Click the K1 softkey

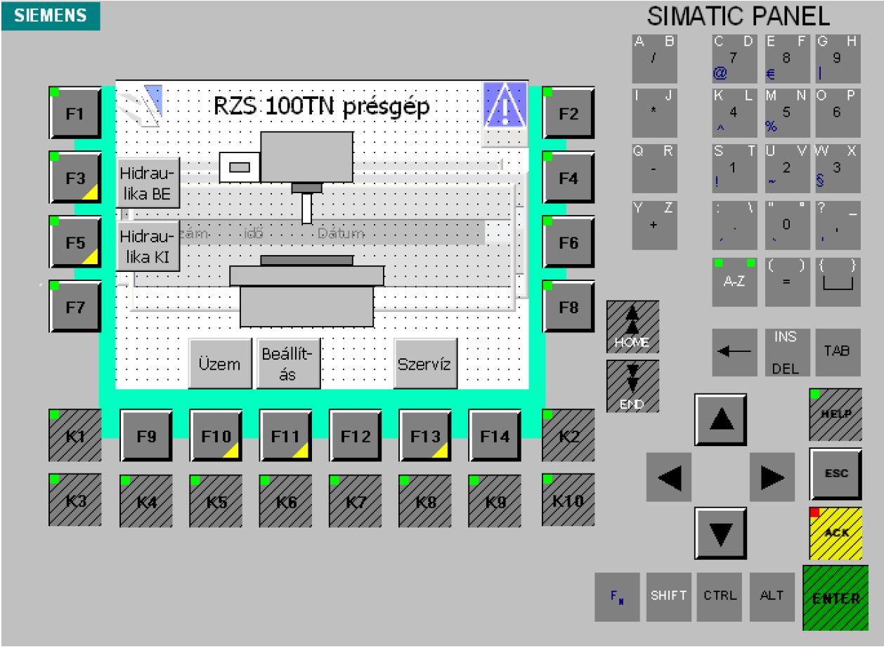click(75, 436)
